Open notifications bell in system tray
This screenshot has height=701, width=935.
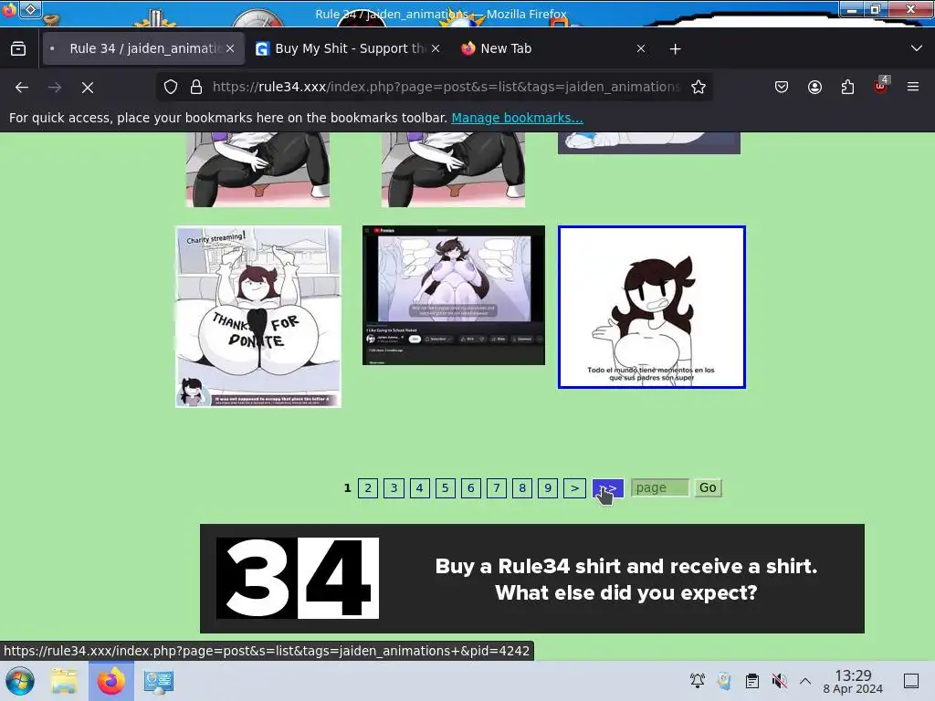697,681
